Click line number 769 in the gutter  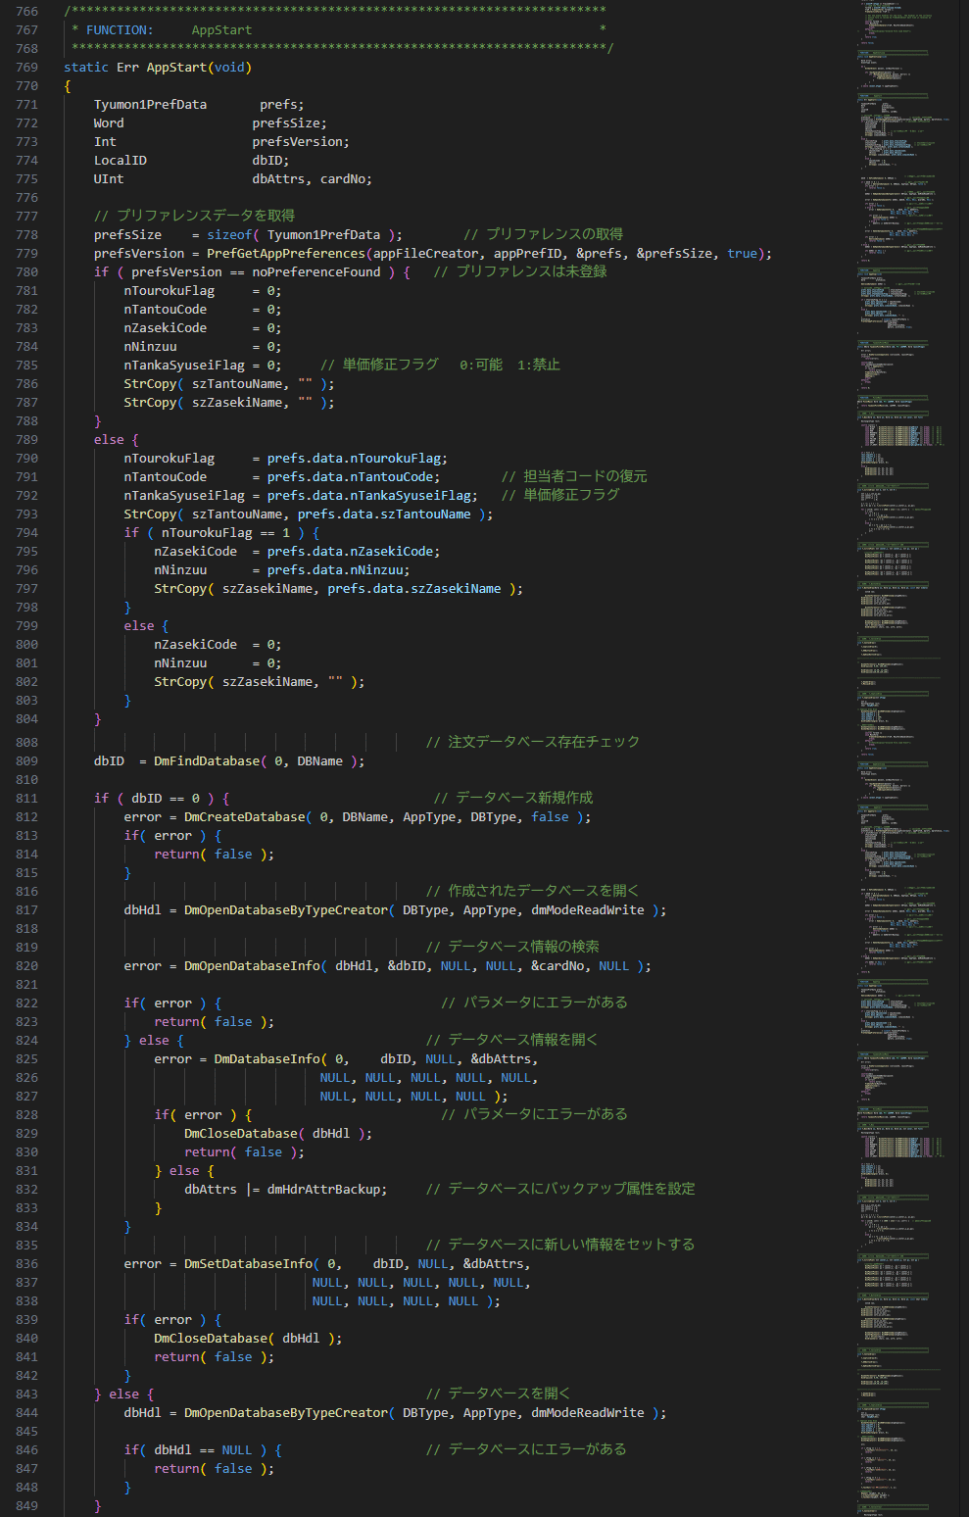point(26,68)
